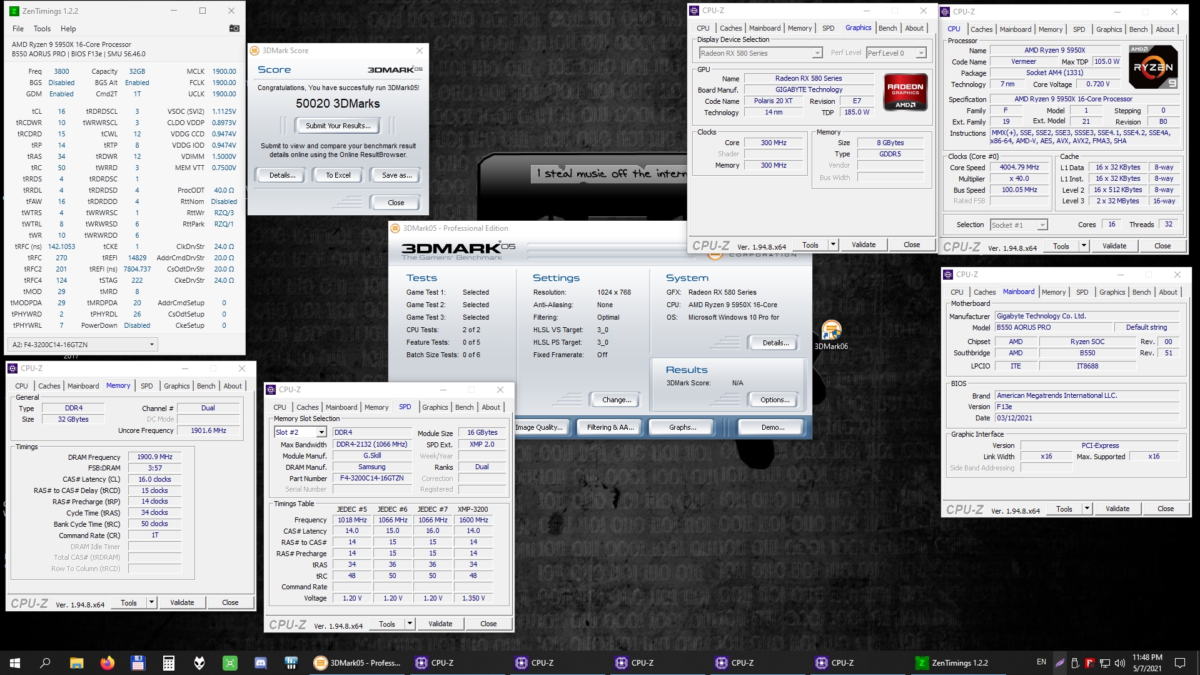Viewport: 1200px width, 675px height.
Task: Open Discord from the taskbar
Action: (260, 662)
